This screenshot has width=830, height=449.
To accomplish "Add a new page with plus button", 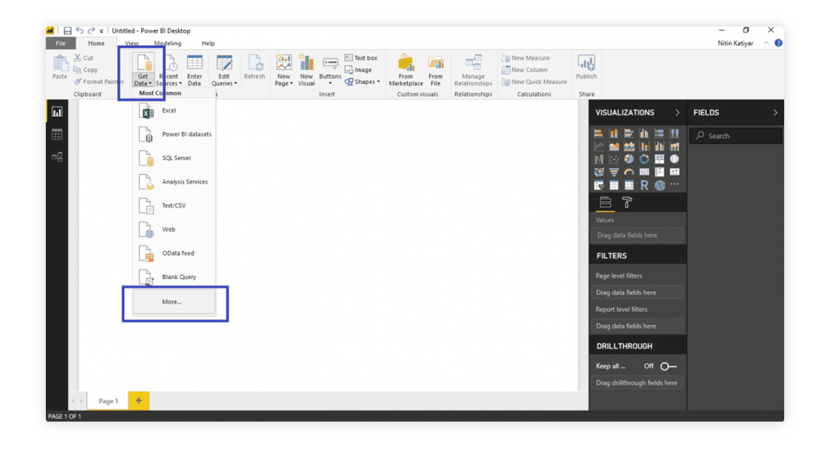I will point(139,401).
